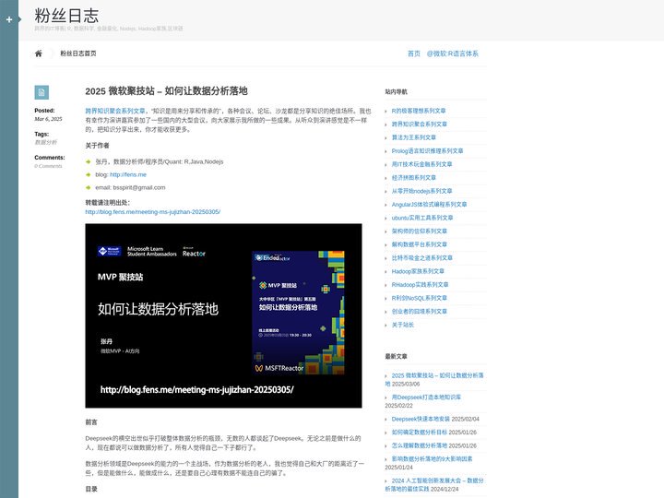The image size is (664, 498).
Task: Open the 0 Comments link
Action: tap(48, 166)
